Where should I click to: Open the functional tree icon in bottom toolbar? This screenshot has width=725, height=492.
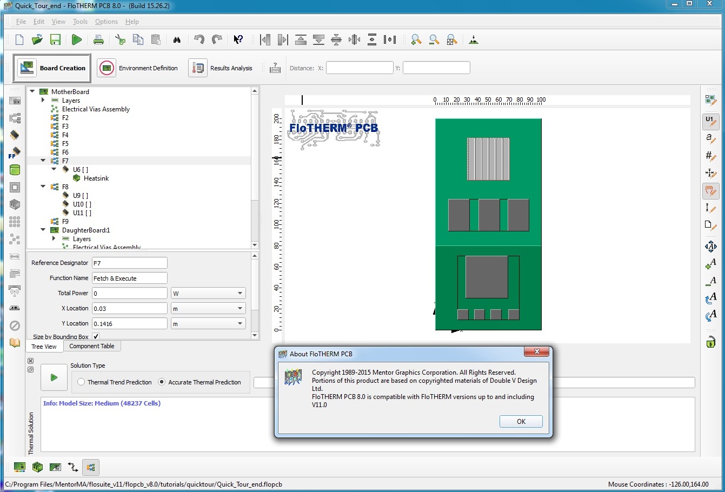pos(90,467)
